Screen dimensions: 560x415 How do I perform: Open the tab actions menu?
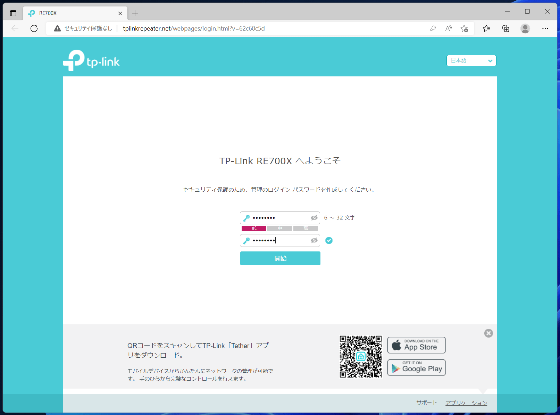point(13,13)
